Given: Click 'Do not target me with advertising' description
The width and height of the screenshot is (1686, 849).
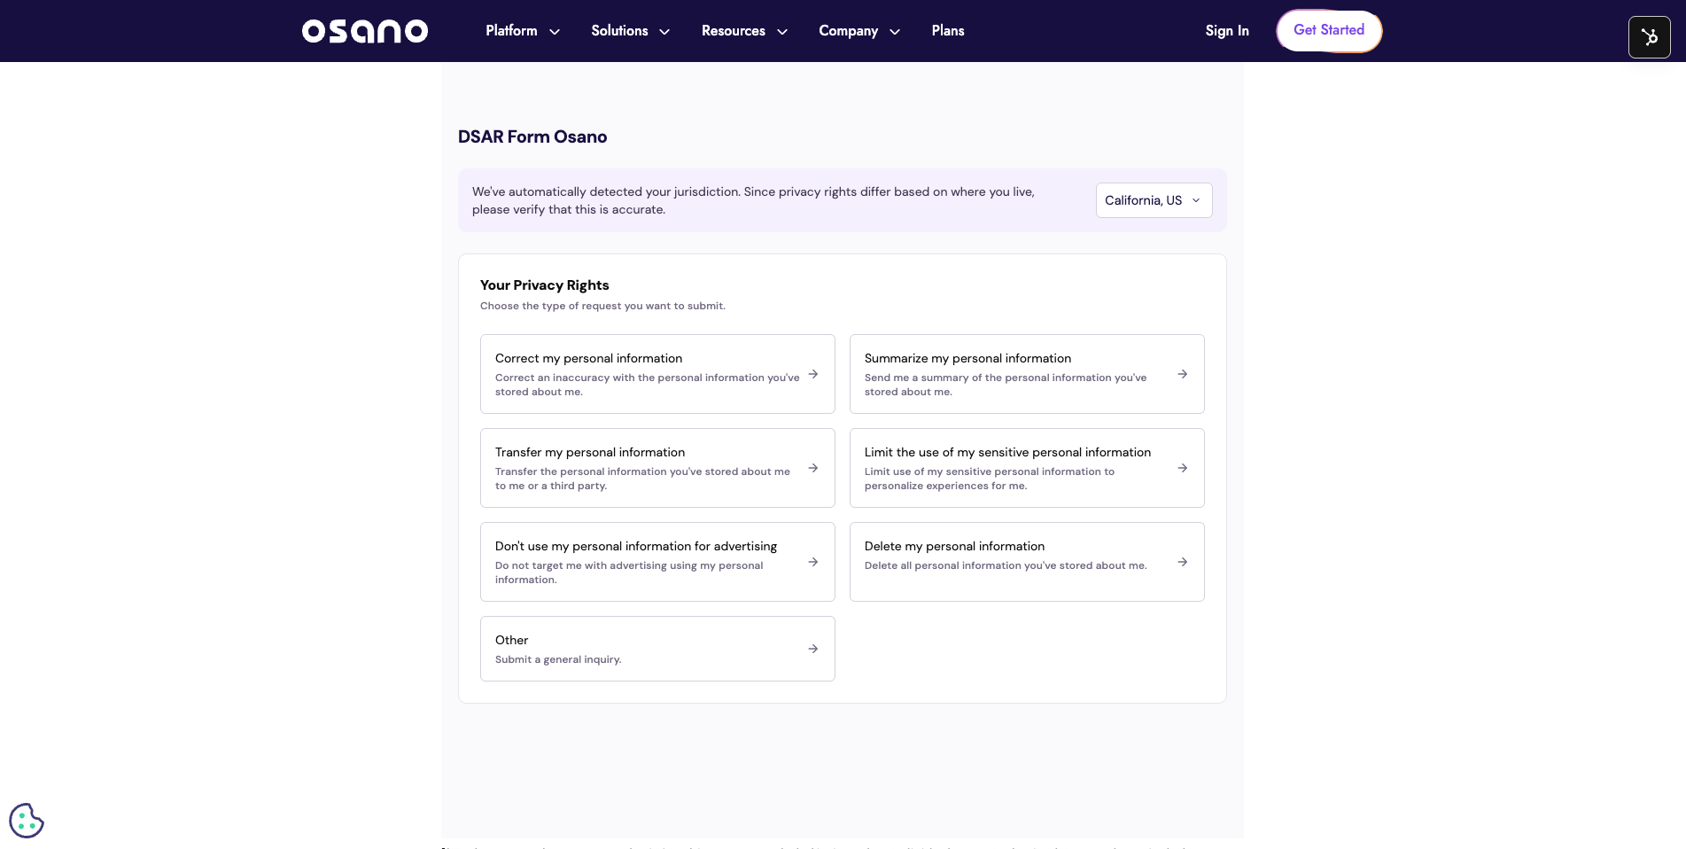Looking at the screenshot, I should (629, 572).
